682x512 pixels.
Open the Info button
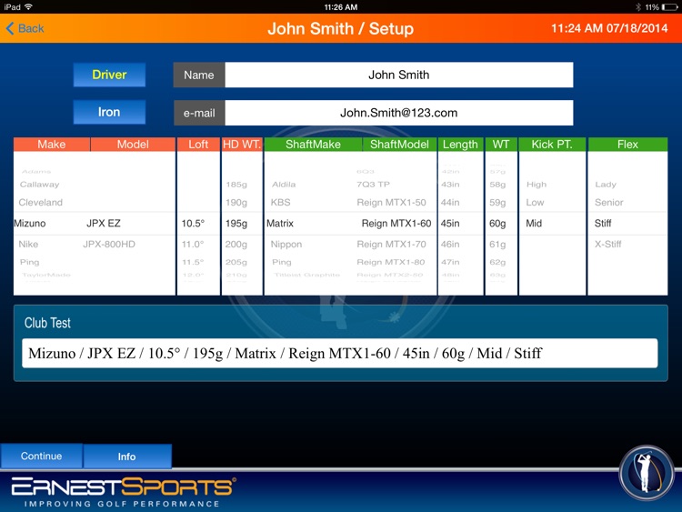tap(127, 457)
